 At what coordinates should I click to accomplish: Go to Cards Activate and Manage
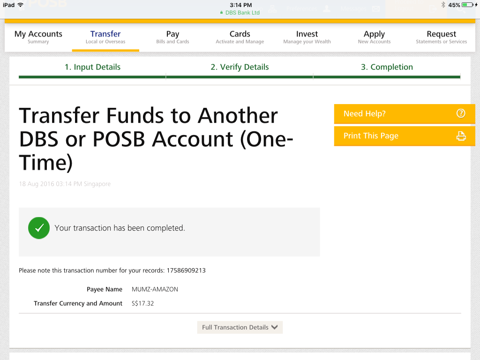coord(240,37)
